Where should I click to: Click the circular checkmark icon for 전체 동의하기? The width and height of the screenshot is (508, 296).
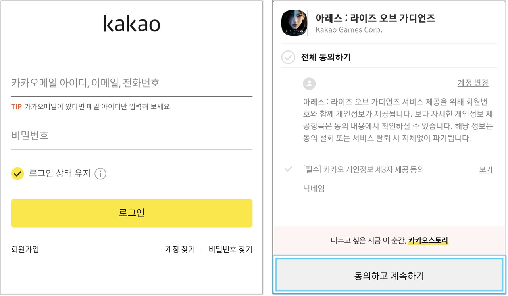[288, 57]
